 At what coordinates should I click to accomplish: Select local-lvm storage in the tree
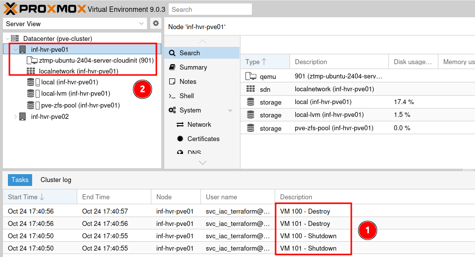point(75,93)
